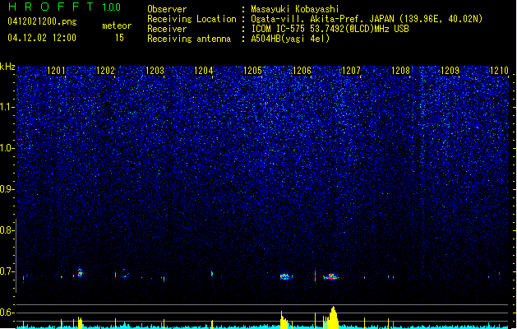Viewport: 517px width, 329px height.
Task: Click the tallest yellow power peak near 1207
Action: click(333, 317)
